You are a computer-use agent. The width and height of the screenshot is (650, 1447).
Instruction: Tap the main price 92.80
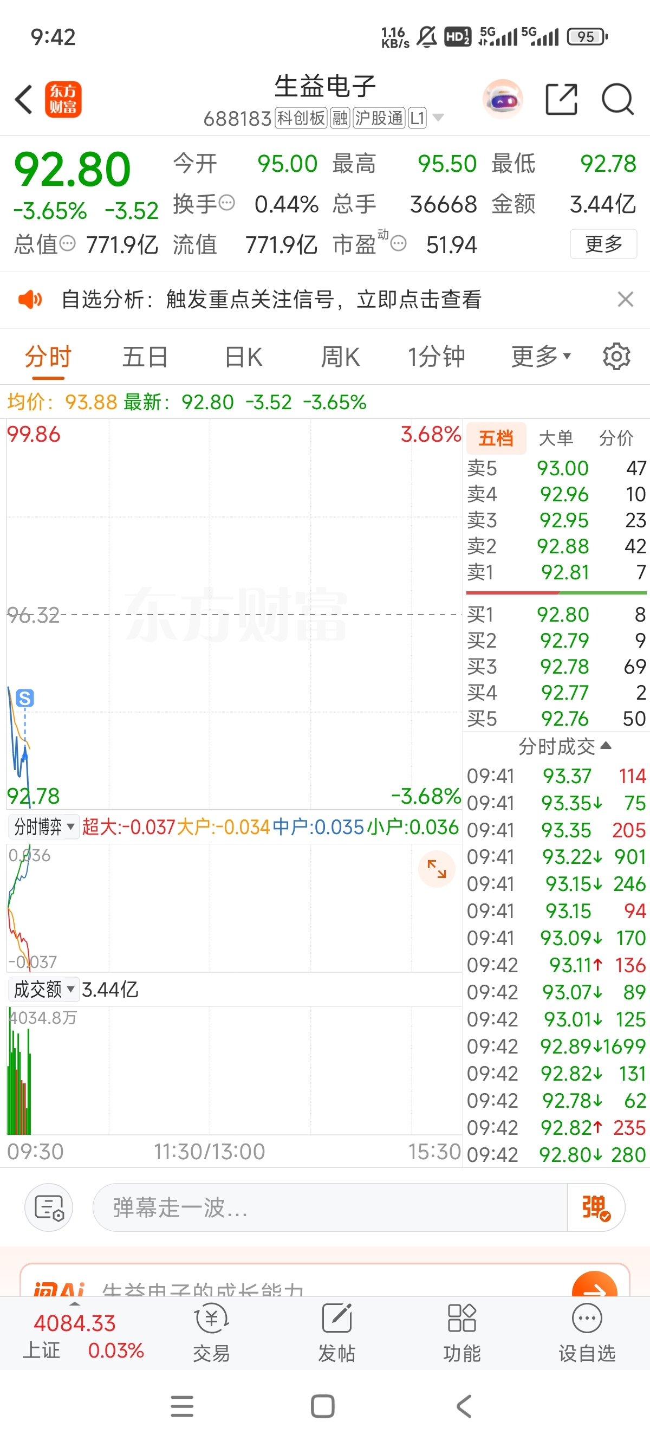point(72,169)
